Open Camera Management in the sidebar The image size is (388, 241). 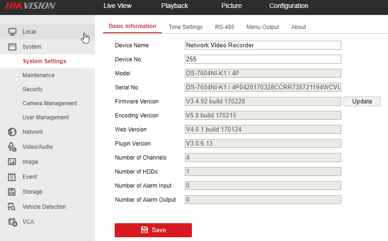[x=50, y=103]
